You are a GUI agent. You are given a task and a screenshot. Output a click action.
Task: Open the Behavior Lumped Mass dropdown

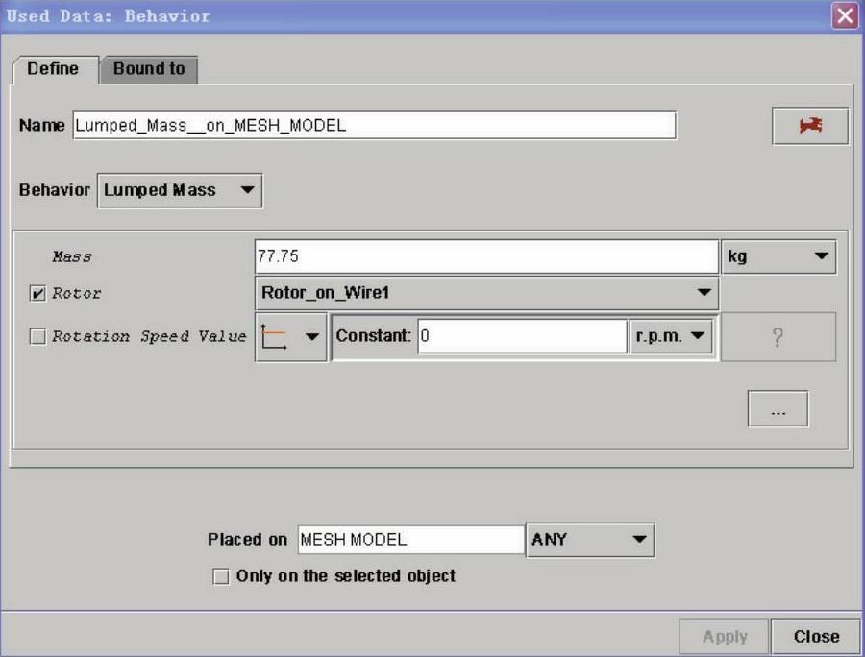180,190
